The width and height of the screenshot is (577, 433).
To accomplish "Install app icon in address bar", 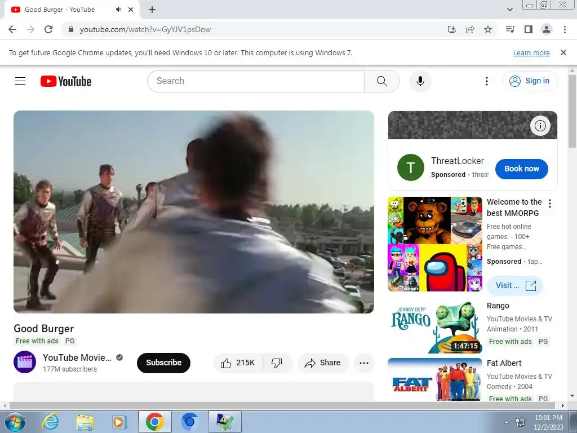I will point(451,29).
